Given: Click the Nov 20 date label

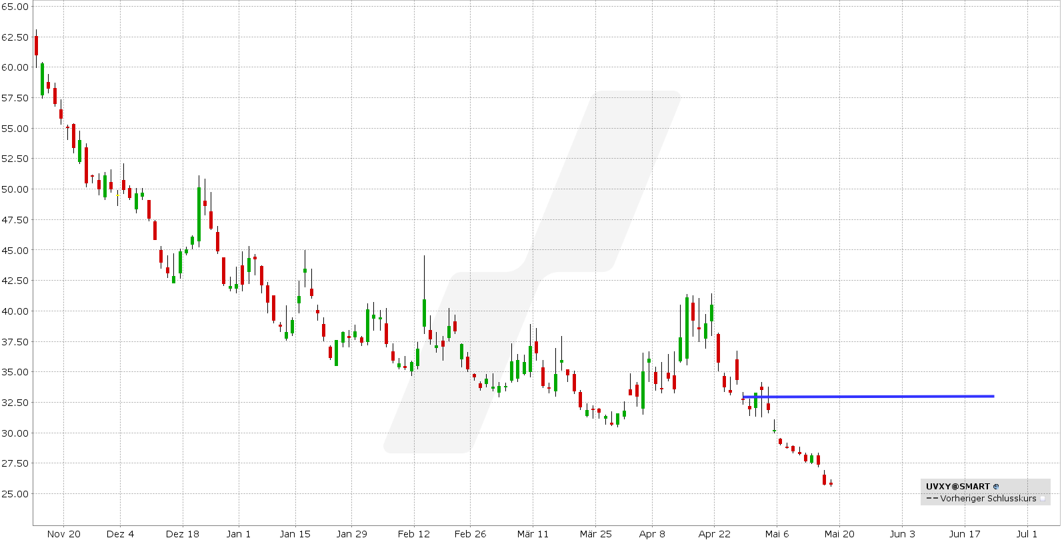Looking at the screenshot, I should [x=64, y=534].
